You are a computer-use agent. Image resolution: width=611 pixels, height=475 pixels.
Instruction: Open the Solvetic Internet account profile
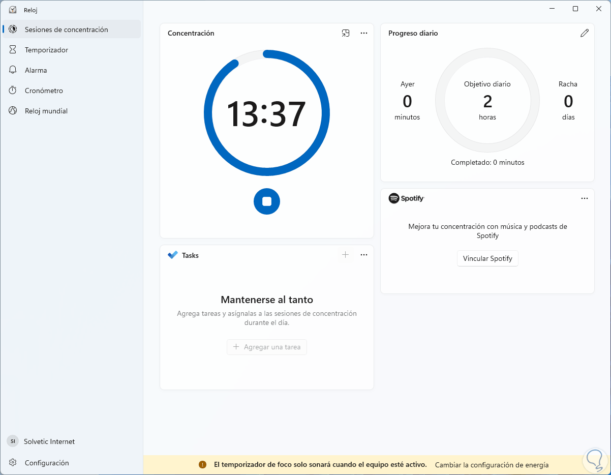72,441
